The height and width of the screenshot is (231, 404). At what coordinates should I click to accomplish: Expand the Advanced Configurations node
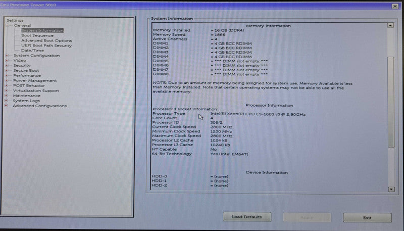[6, 106]
